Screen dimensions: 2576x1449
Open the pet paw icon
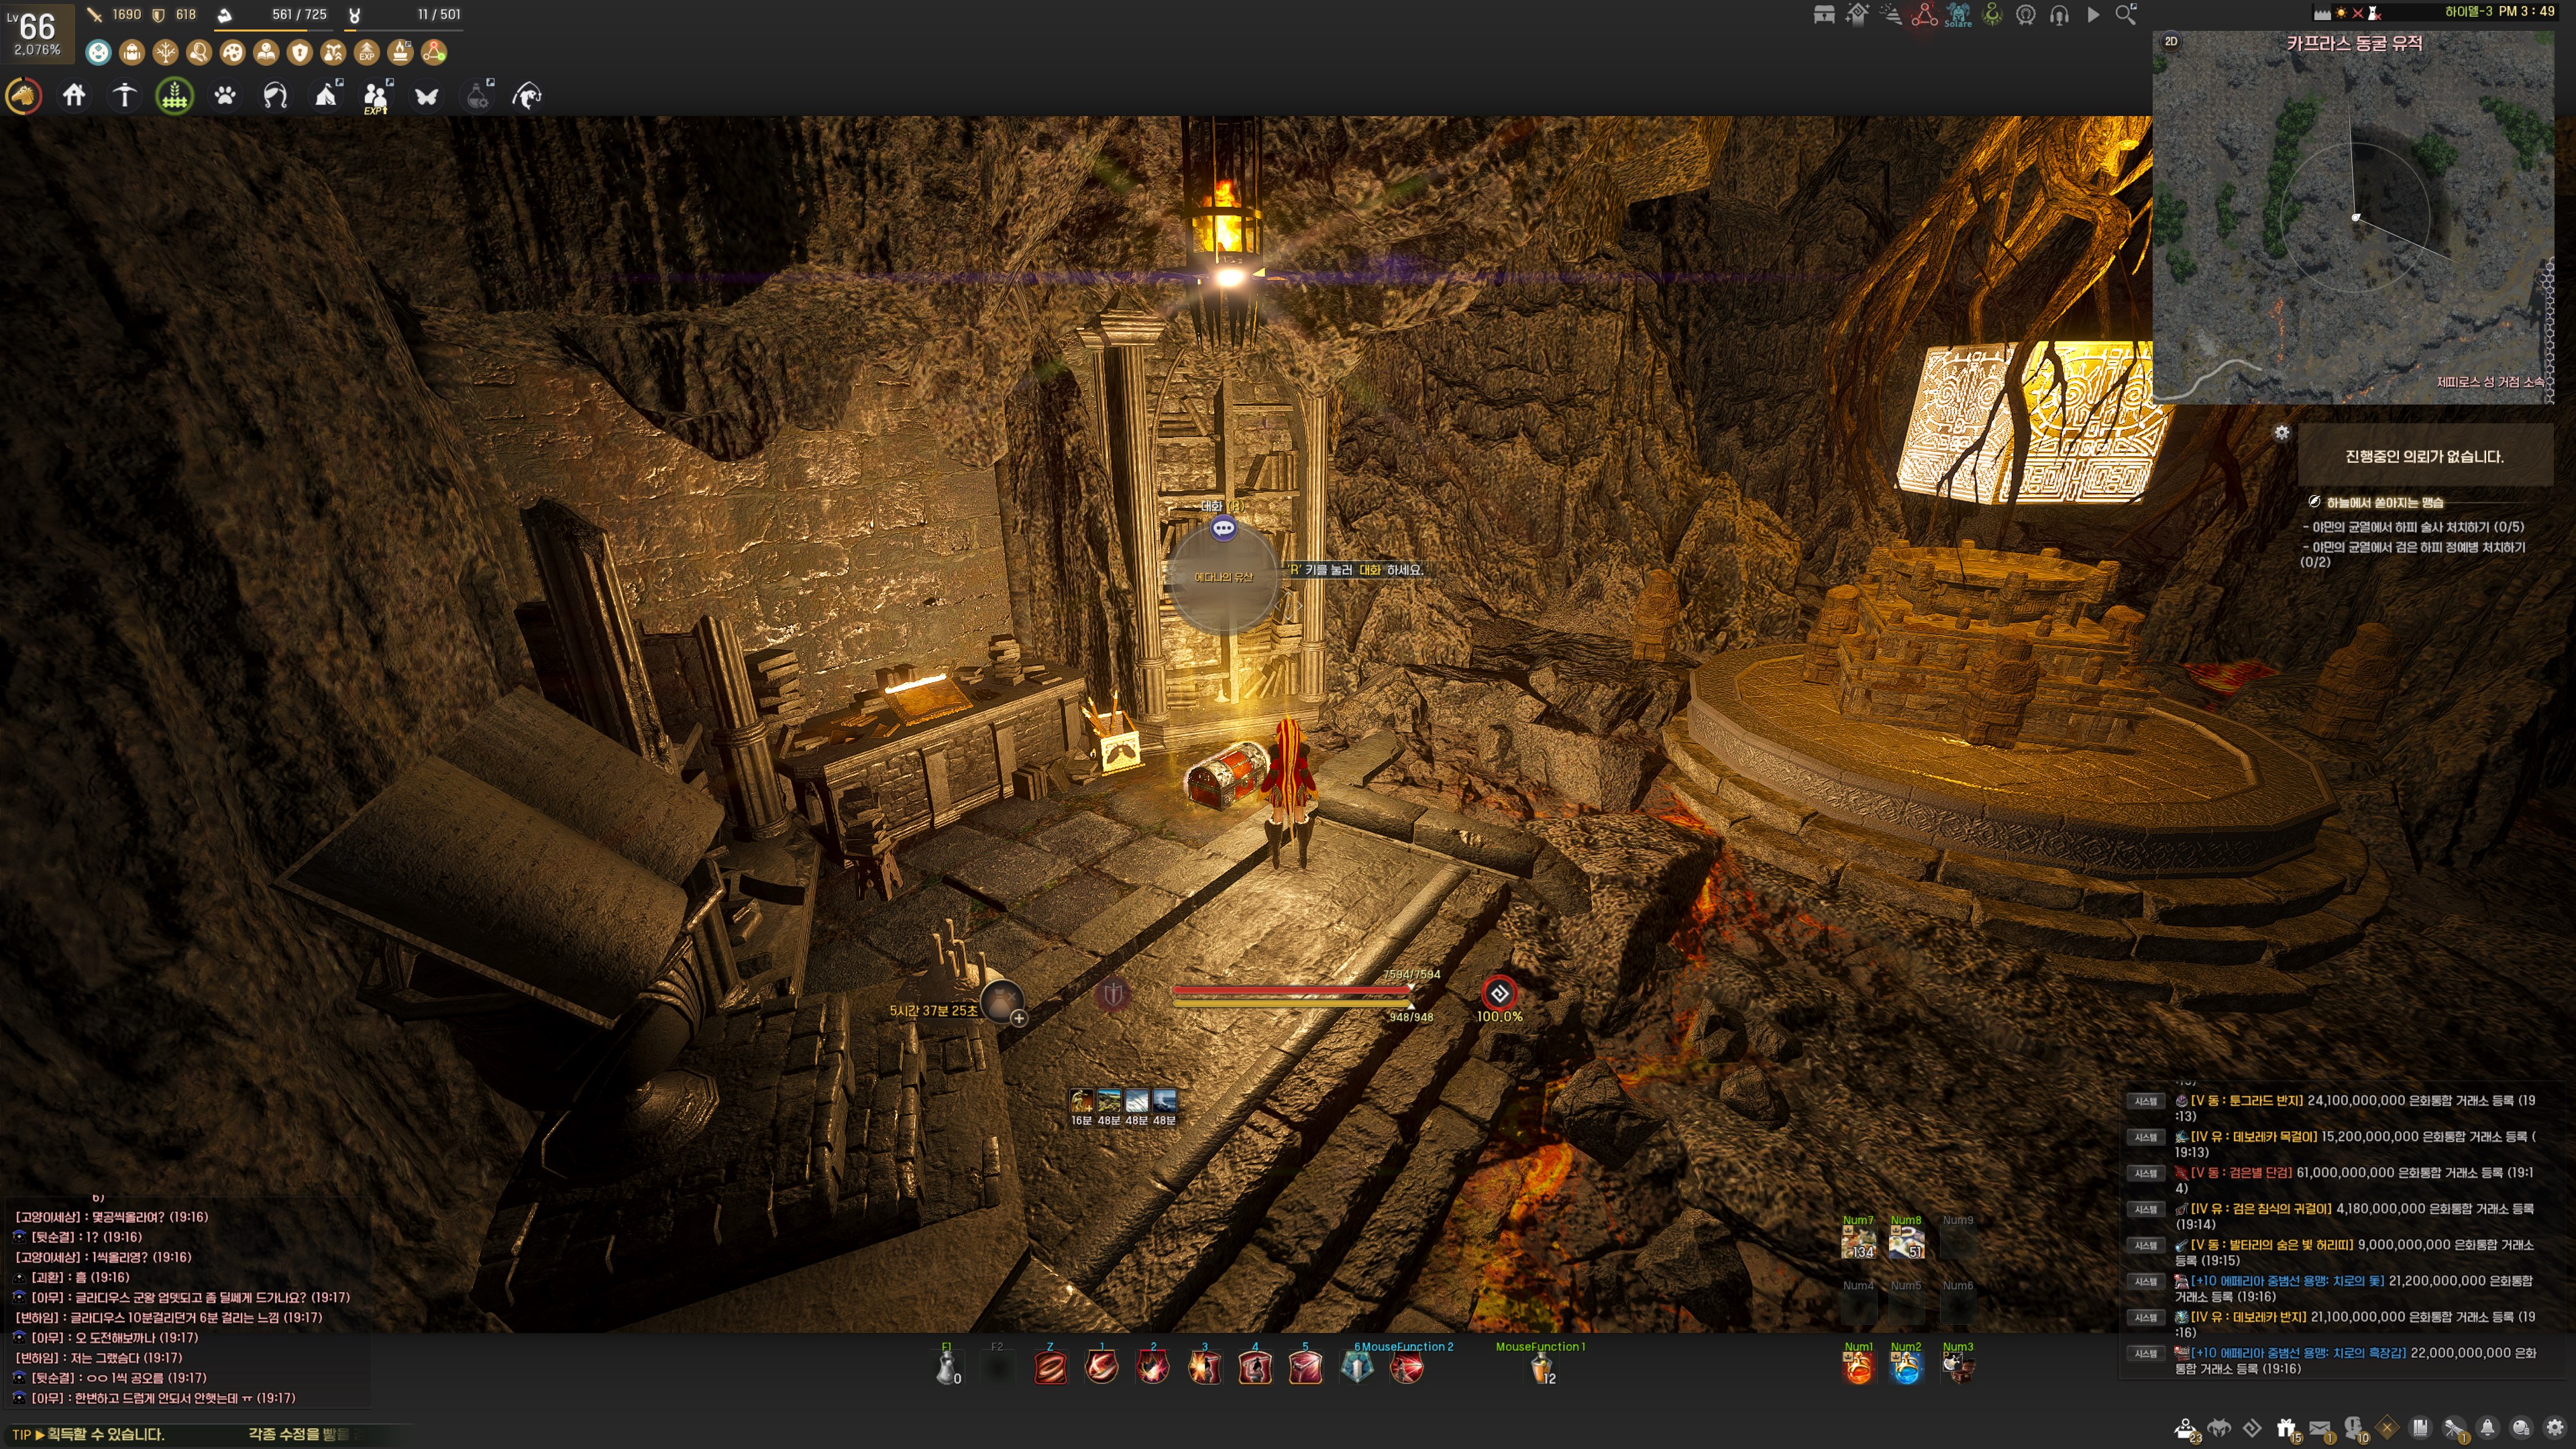coord(225,96)
